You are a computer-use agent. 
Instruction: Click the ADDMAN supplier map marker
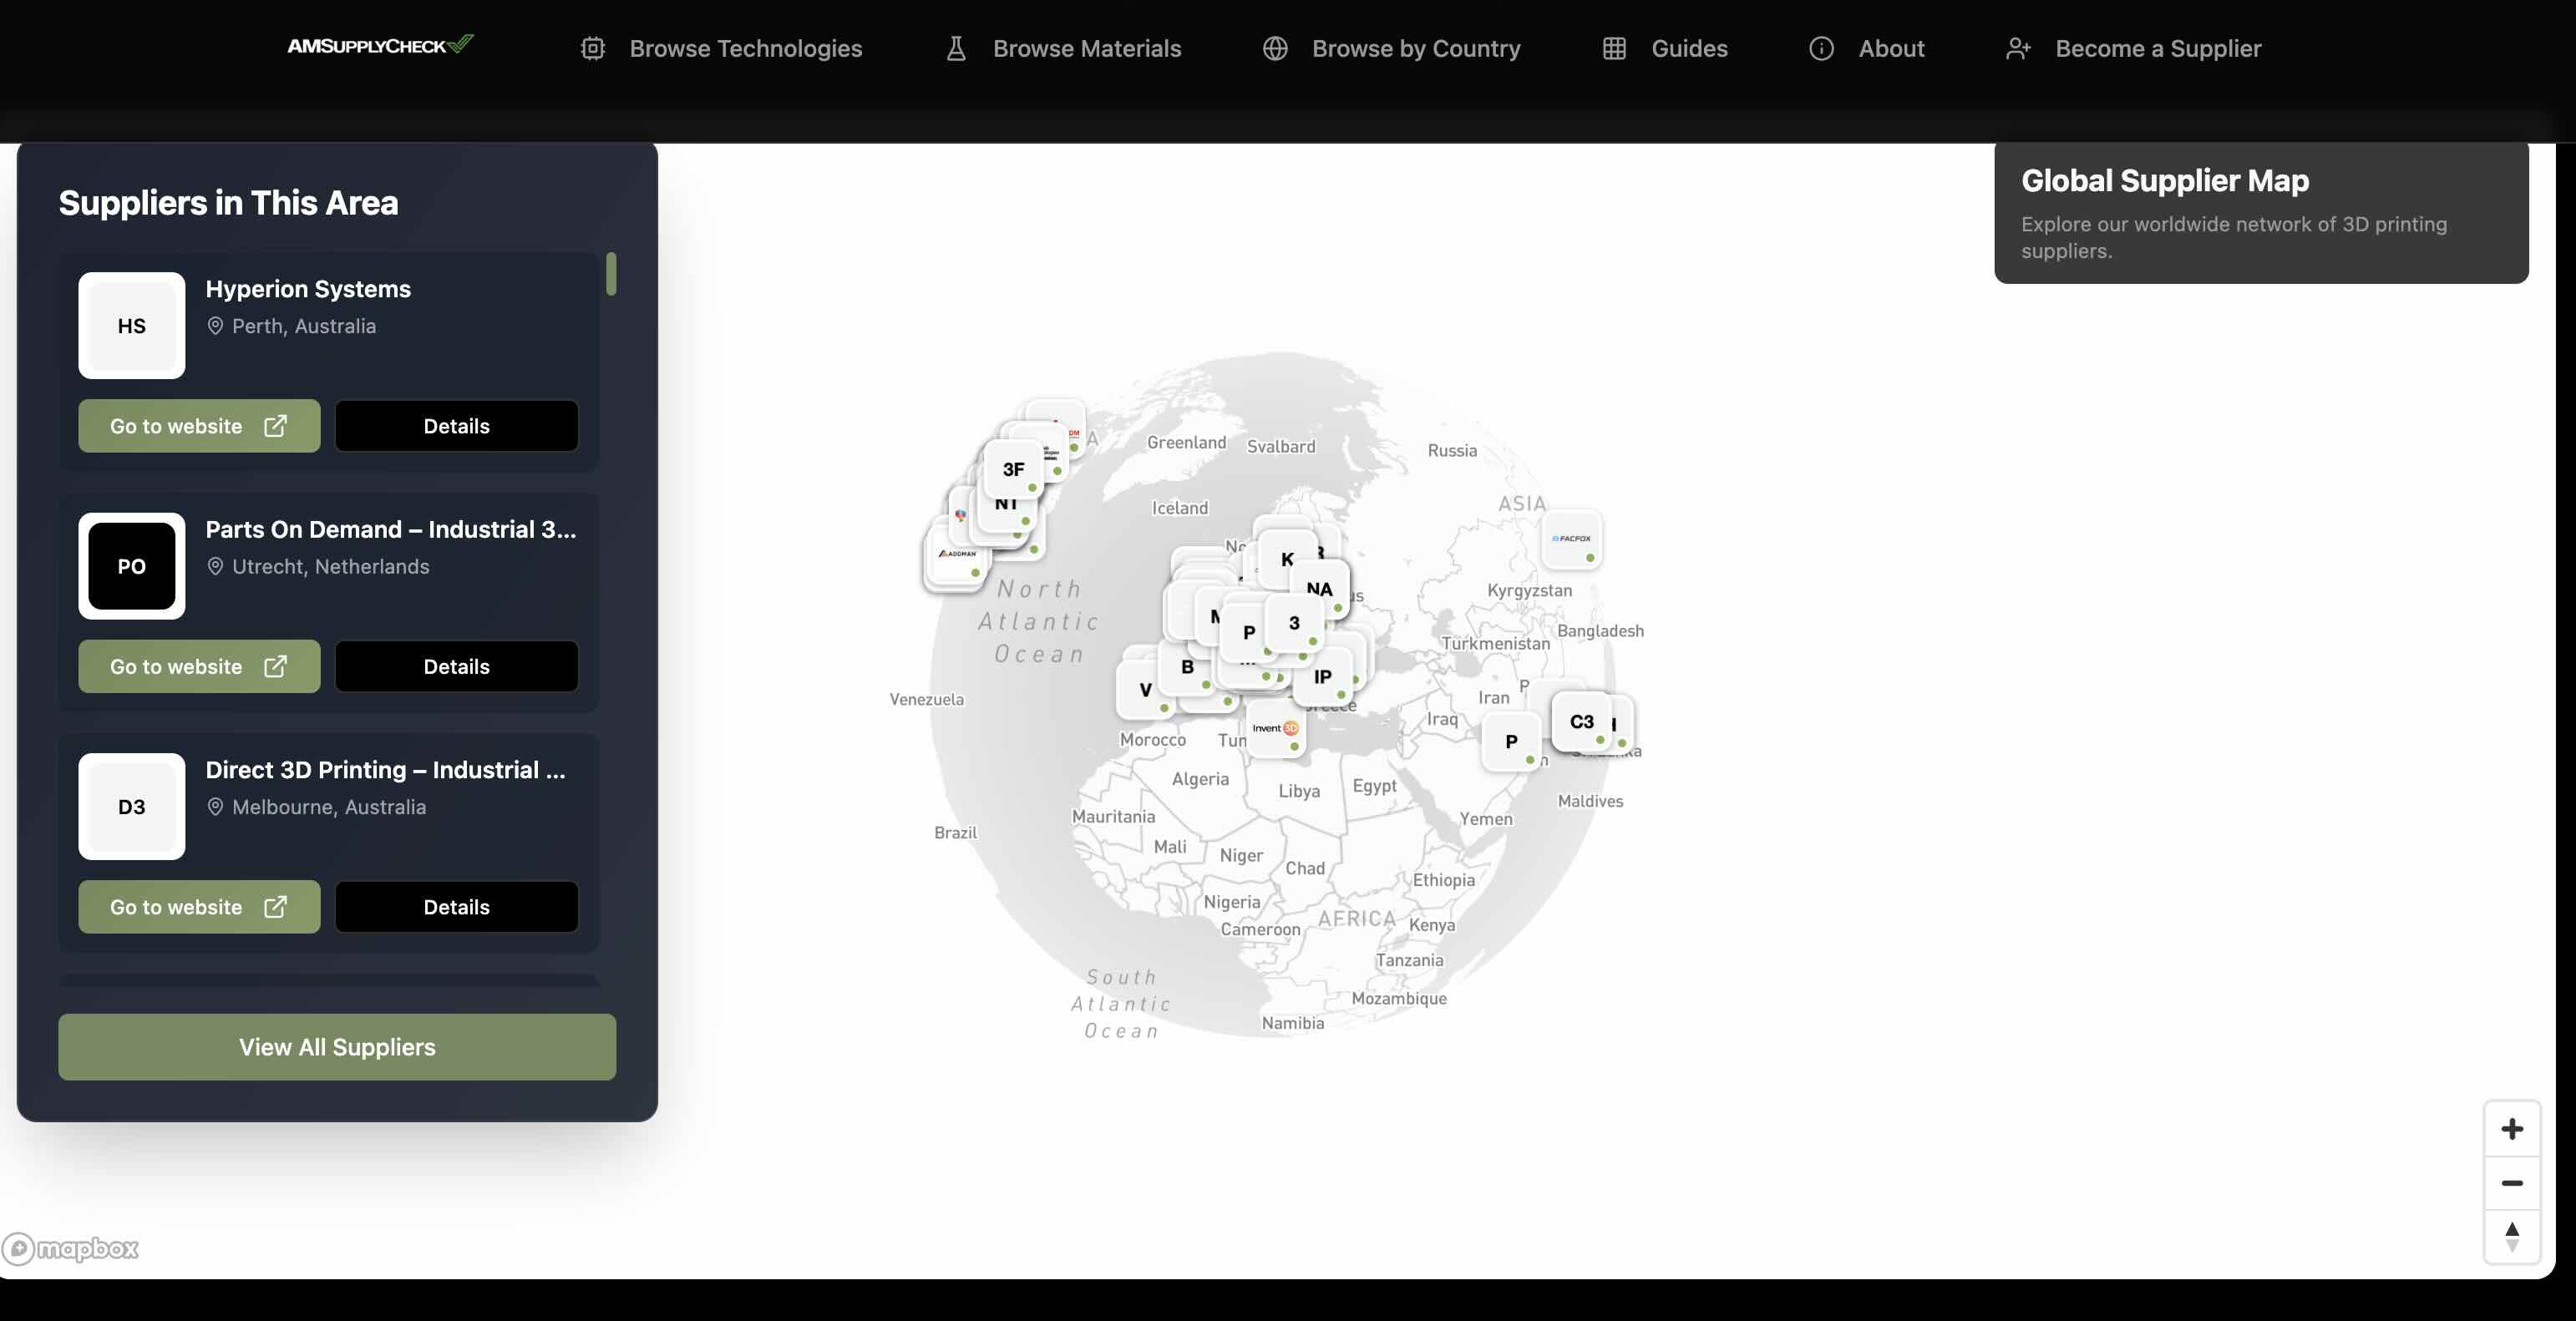pos(956,556)
